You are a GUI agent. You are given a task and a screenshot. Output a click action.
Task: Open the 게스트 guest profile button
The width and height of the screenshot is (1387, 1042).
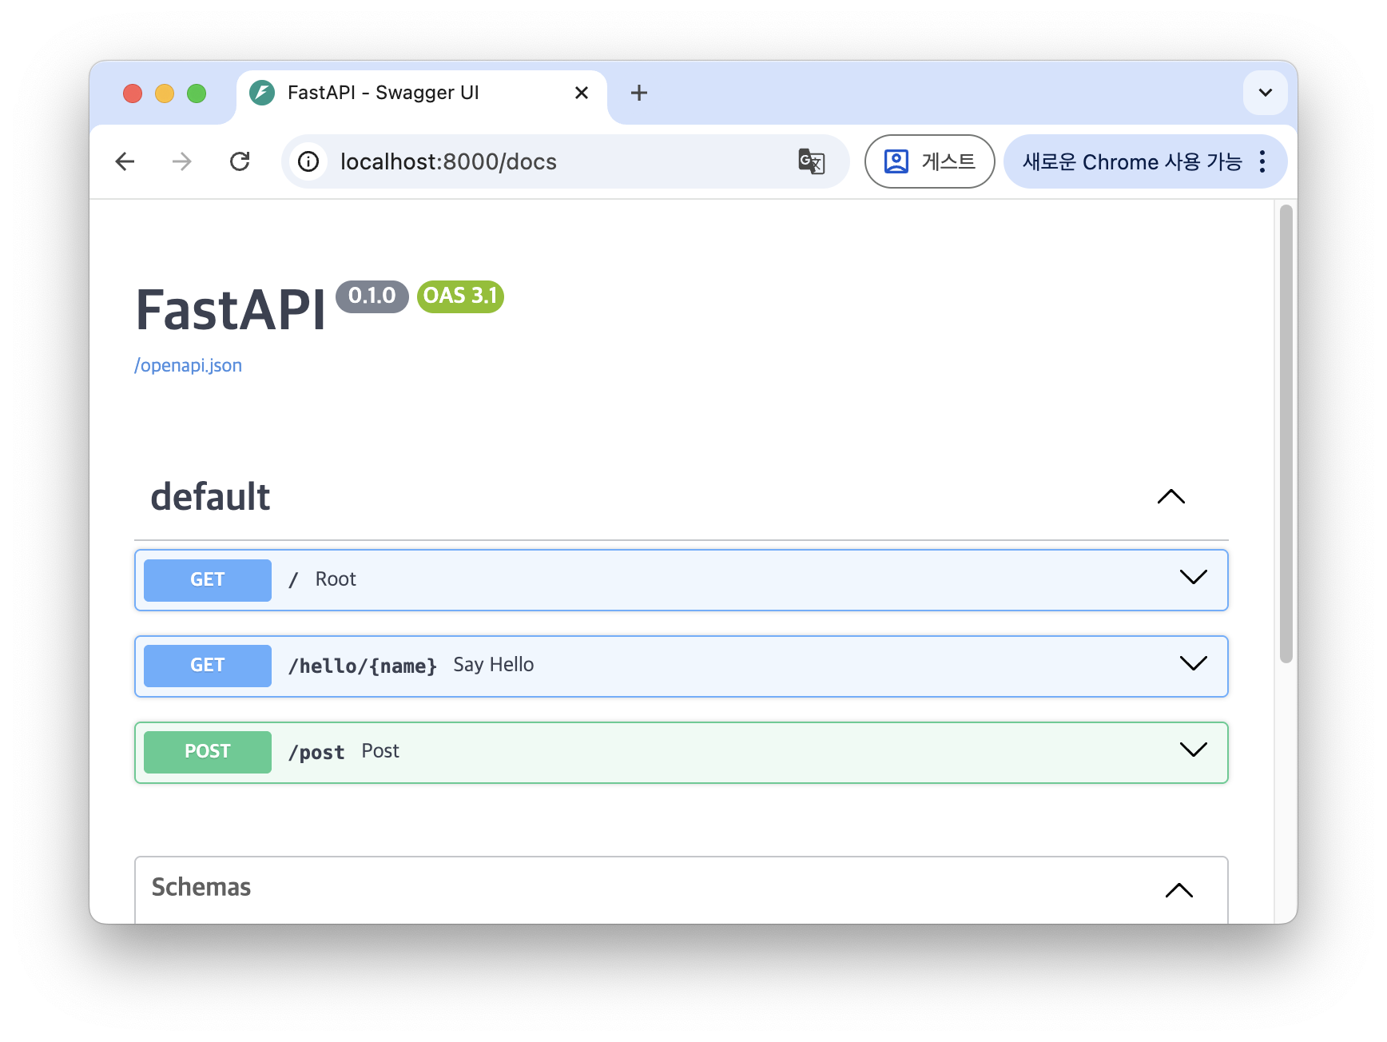pos(929,161)
